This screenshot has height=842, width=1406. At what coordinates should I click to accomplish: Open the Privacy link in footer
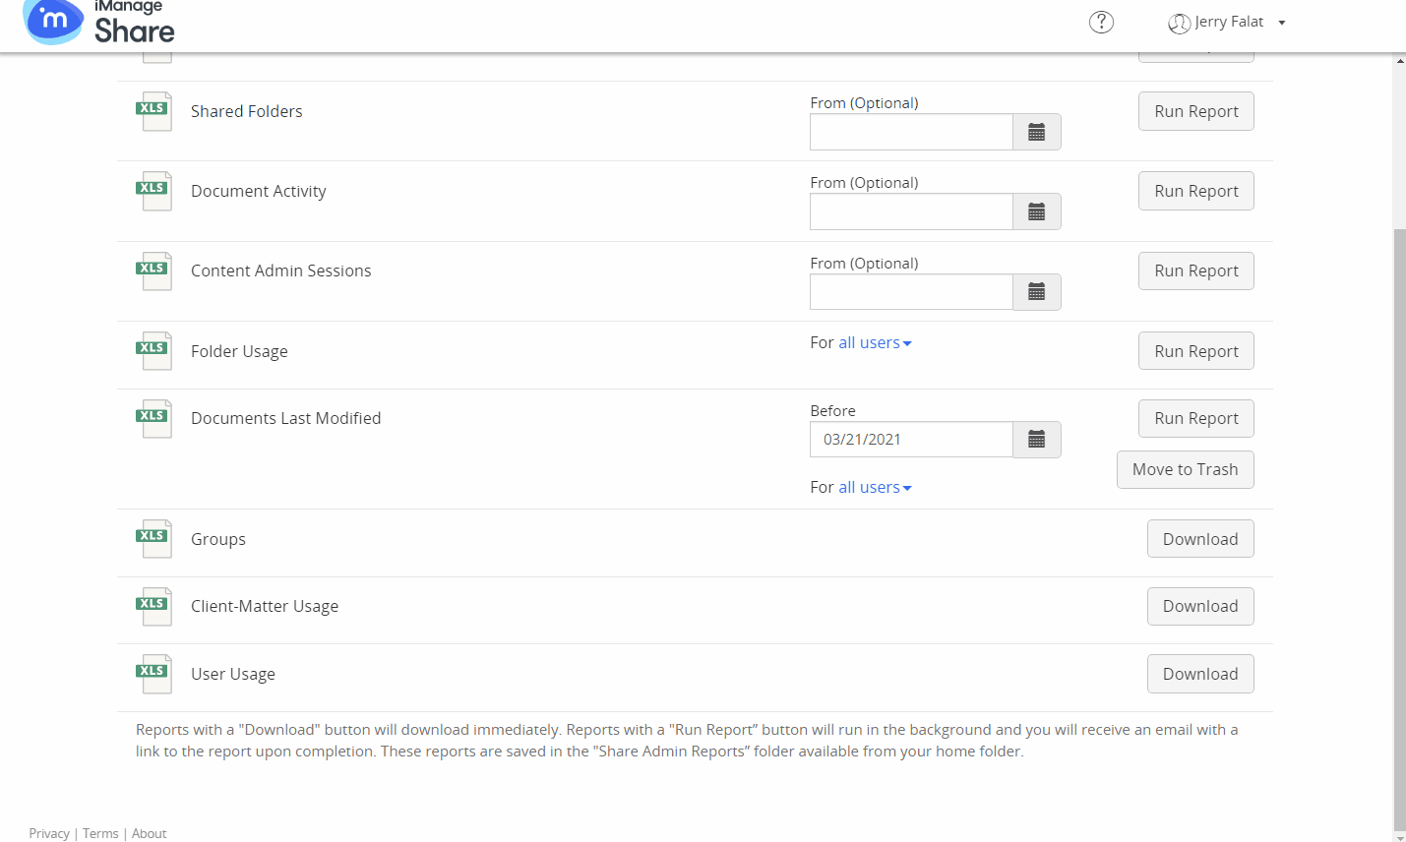click(49, 833)
